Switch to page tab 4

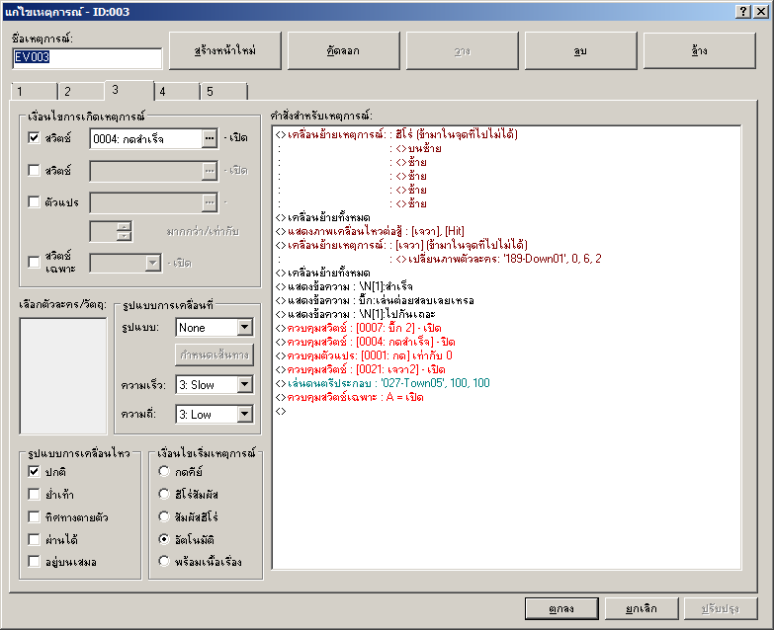click(x=177, y=91)
